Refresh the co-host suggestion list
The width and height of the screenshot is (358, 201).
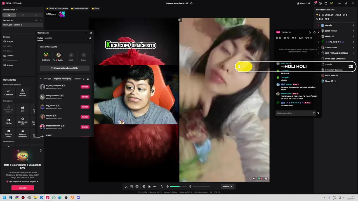(88, 79)
